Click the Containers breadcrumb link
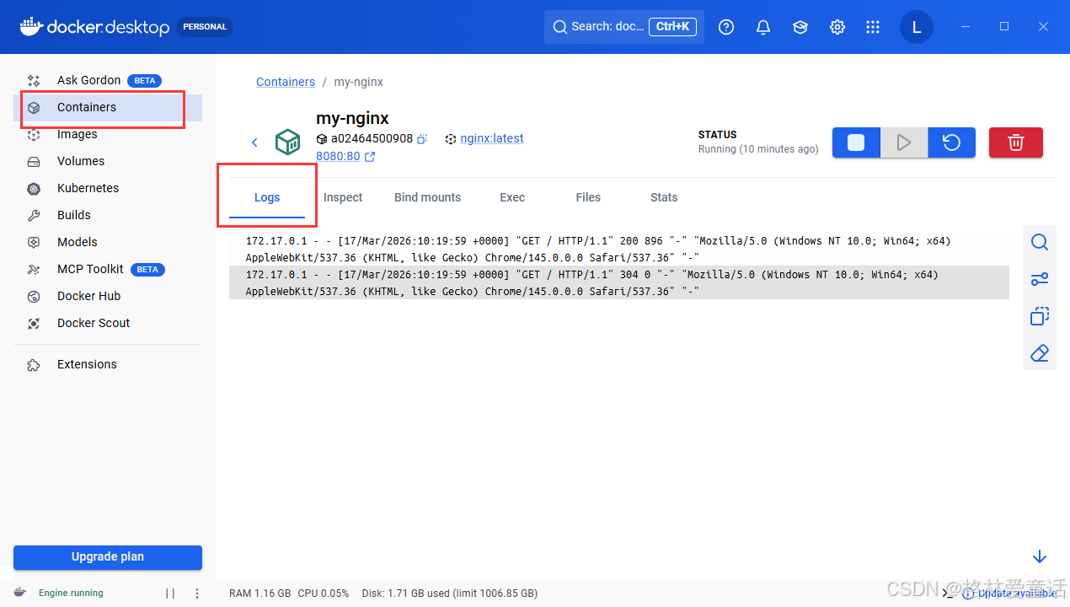The height and width of the screenshot is (607, 1070). point(286,82)
